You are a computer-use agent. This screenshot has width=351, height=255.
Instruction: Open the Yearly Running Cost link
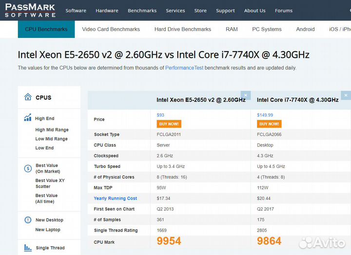(x=115, y=198)
